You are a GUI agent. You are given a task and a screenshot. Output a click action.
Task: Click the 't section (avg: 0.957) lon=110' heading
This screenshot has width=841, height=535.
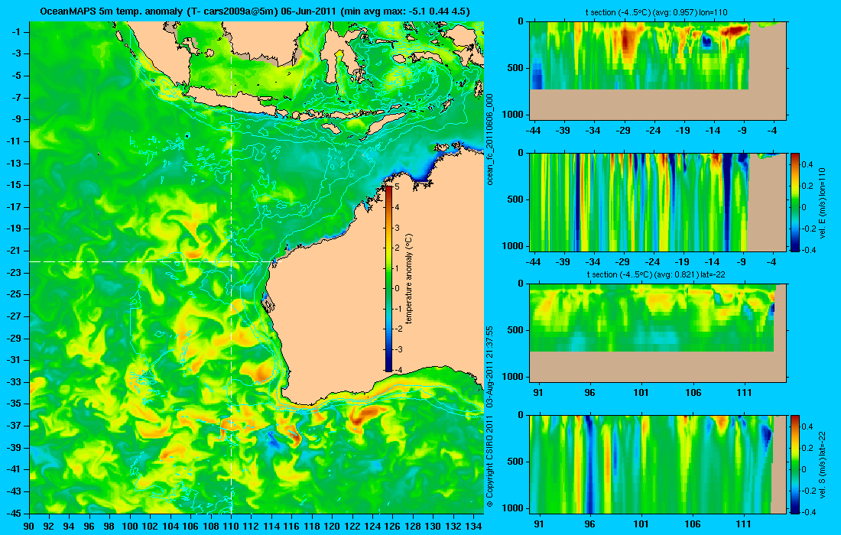pos(657,12)
